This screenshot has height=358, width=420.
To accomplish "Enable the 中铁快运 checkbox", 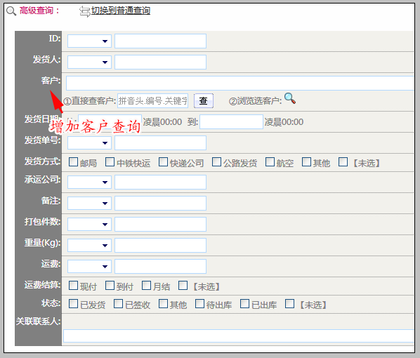I will point(110,162).
